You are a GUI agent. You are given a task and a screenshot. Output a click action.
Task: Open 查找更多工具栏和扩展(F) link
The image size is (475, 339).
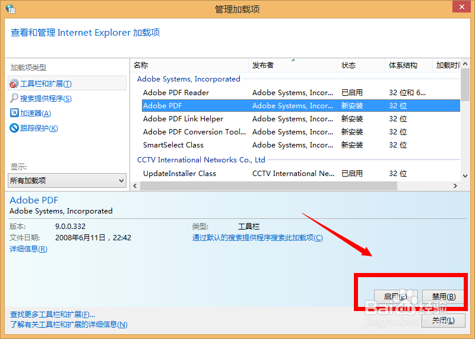coord(52,315)
